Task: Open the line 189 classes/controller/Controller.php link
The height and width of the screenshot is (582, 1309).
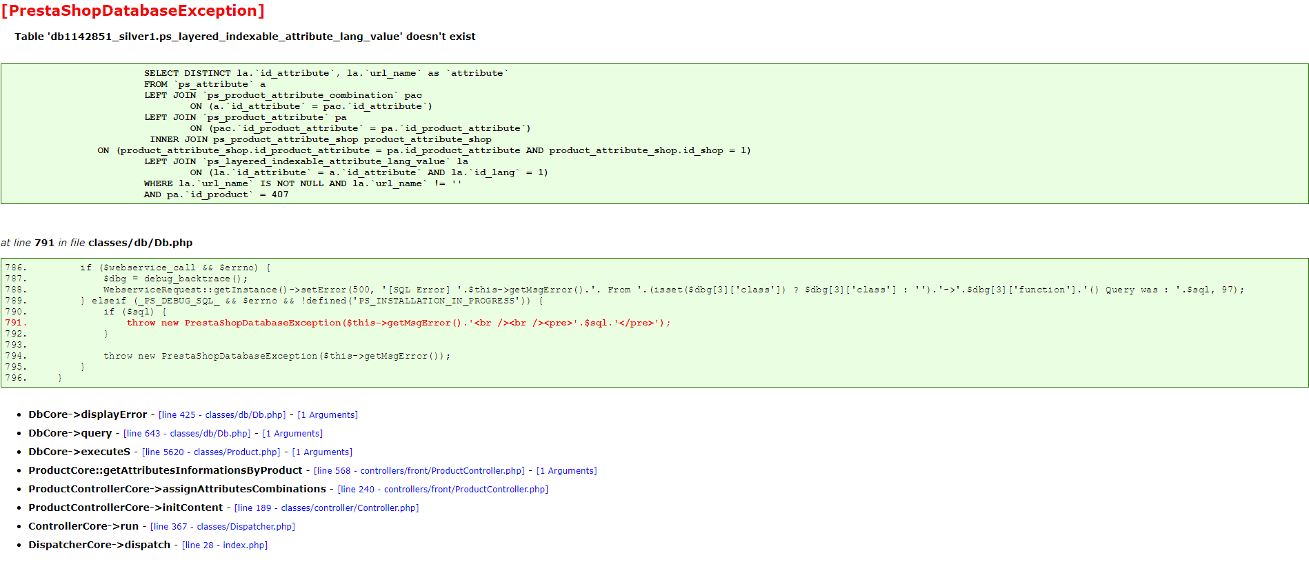Action: point(327,508)
